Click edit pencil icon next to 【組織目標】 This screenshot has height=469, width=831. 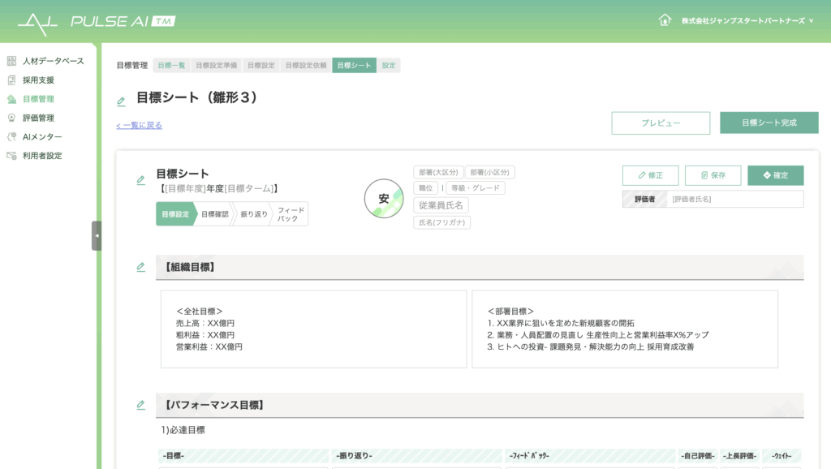click(140, 267)
